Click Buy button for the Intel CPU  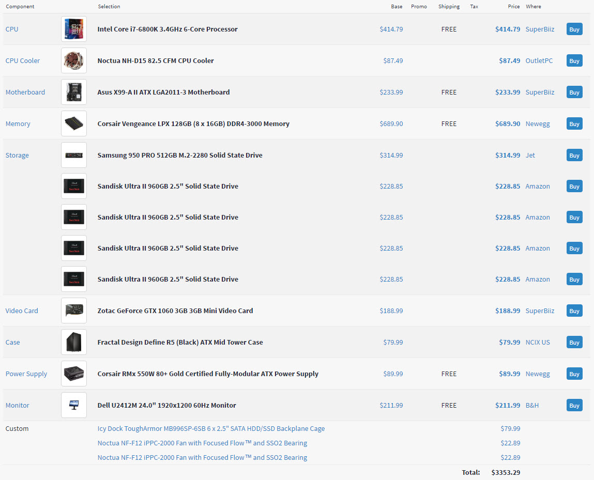click(x=574, y=29)
